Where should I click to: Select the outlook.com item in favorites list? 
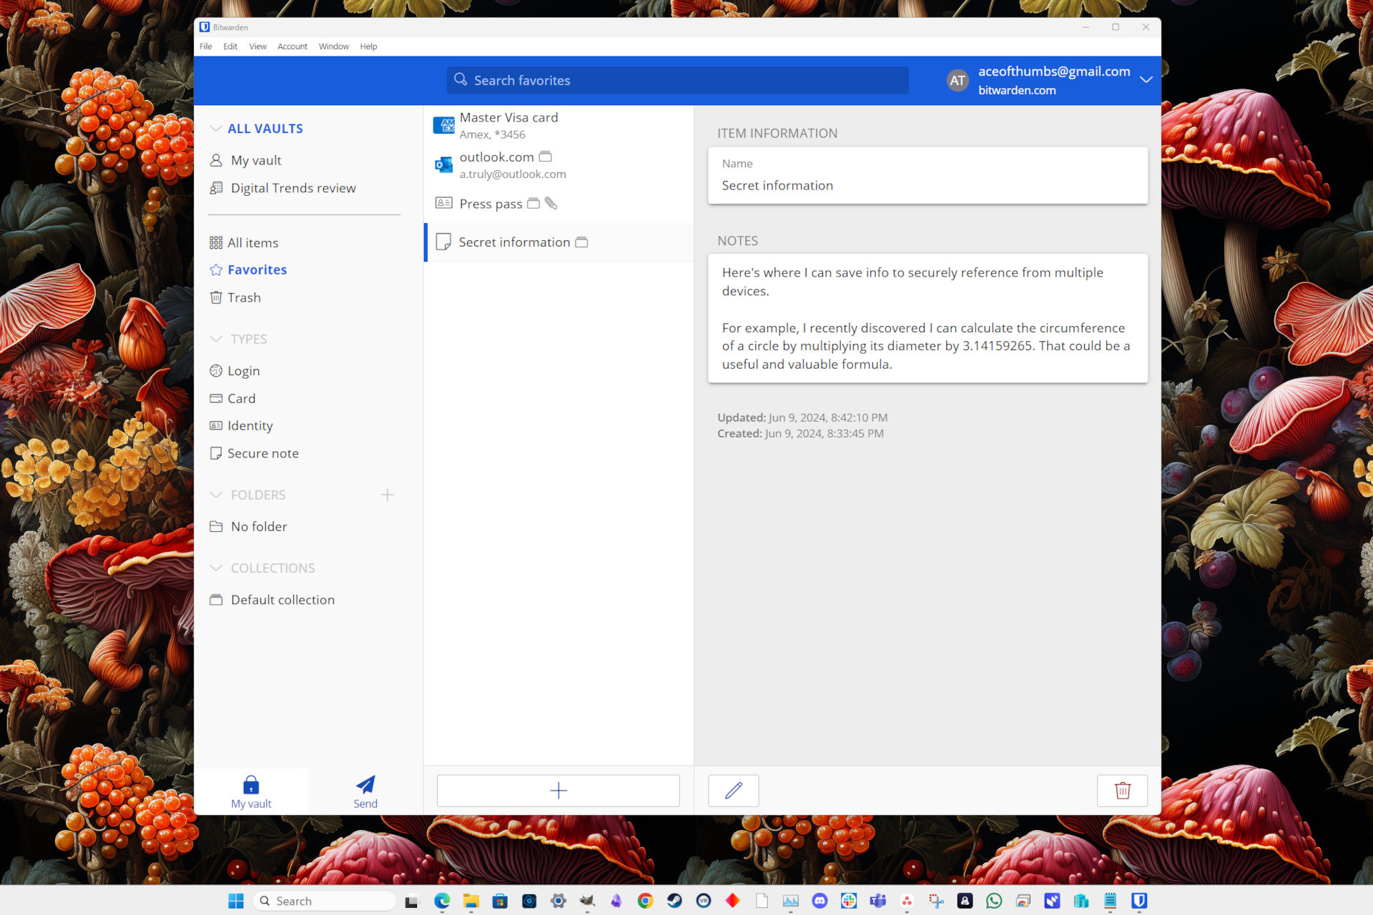[x=557, y=164]
